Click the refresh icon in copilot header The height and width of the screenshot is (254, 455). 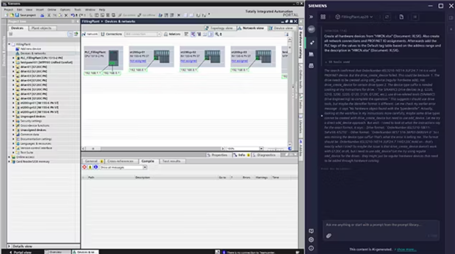tap(387, 17)
